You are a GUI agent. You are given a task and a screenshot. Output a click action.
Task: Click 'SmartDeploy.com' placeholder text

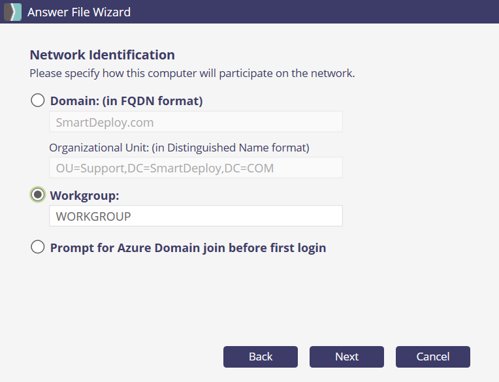105,122
